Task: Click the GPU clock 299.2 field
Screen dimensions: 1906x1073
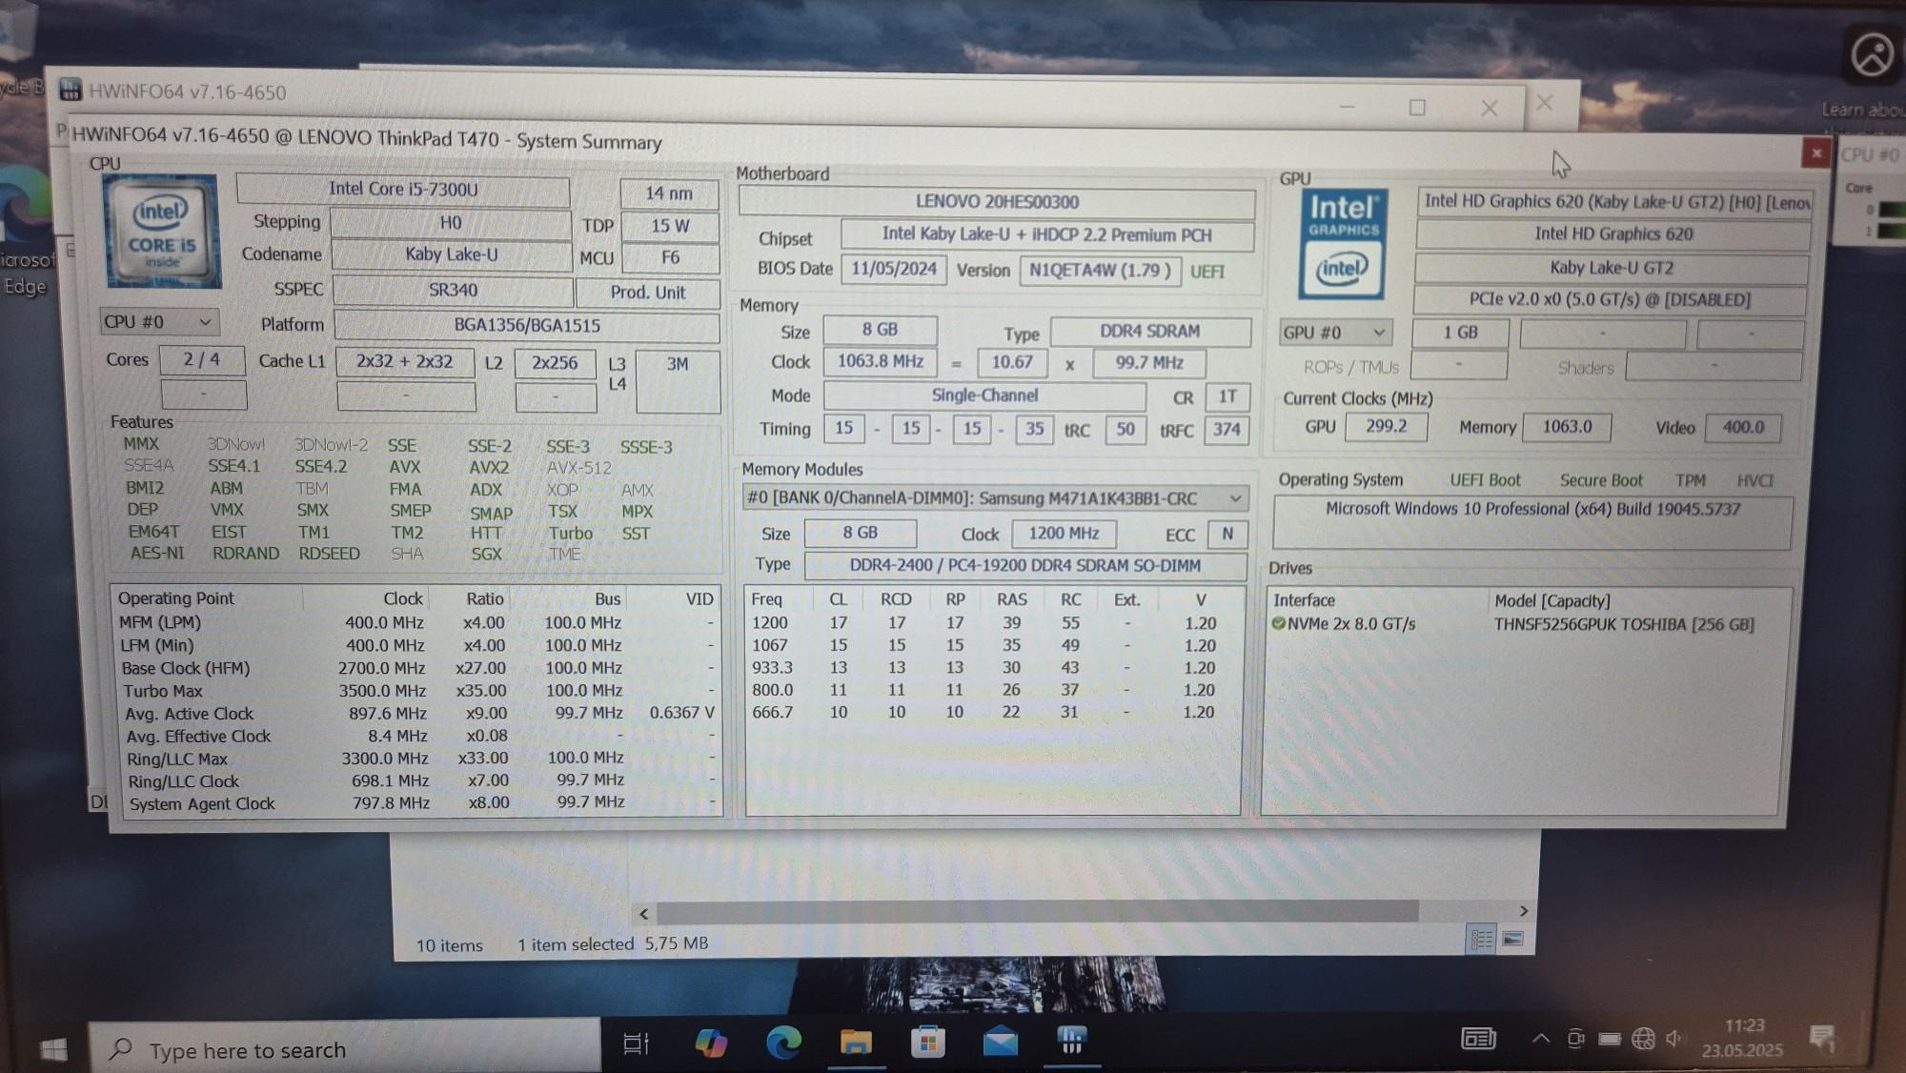Action: click(x=1386, y=426)
